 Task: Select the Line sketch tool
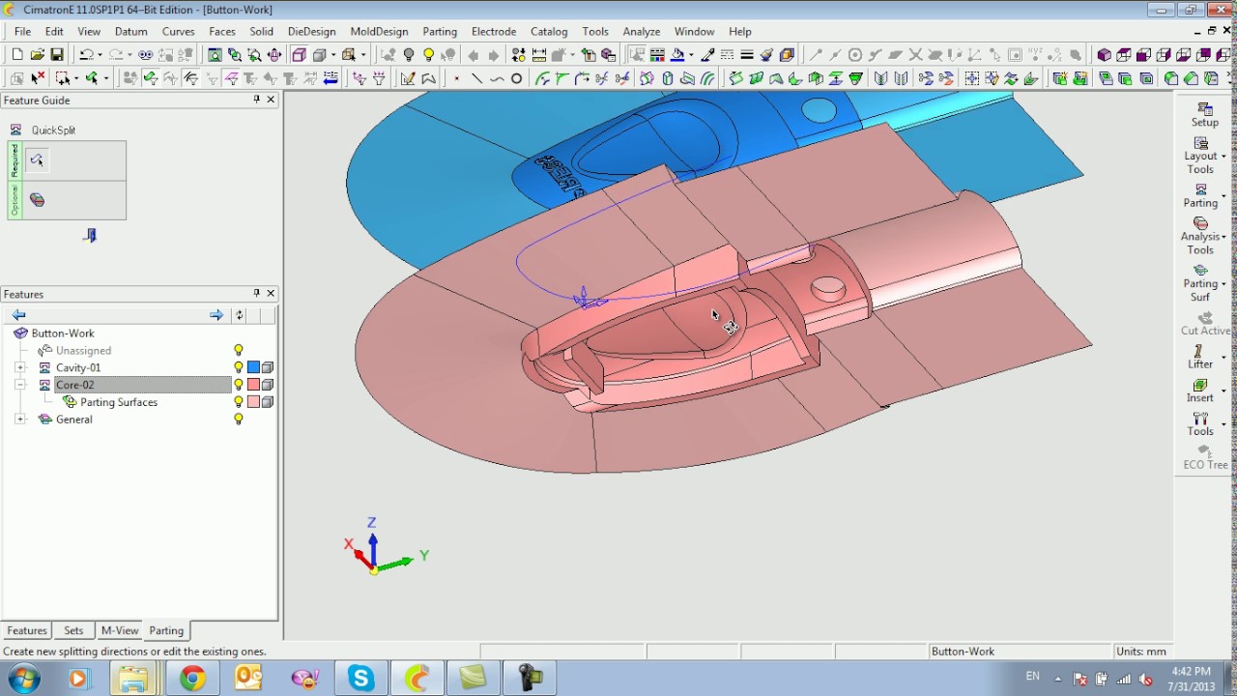click(x=476, y=78)
